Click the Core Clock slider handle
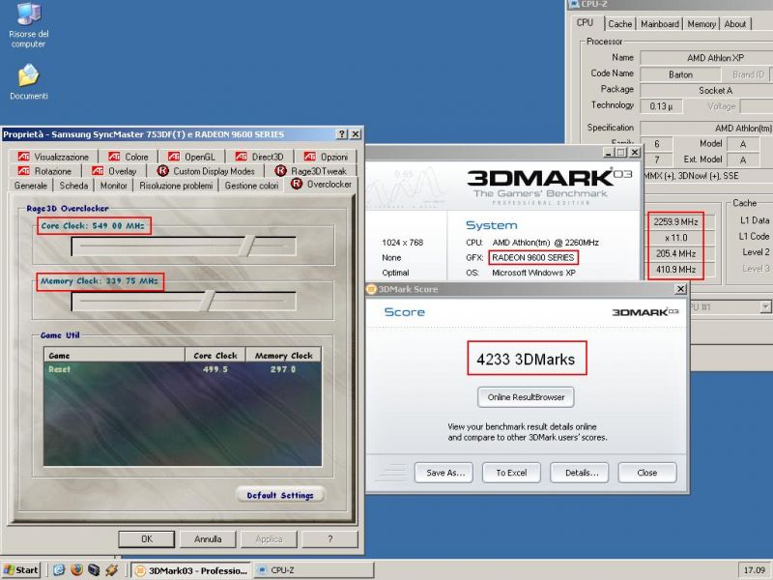 click(247, 246)
